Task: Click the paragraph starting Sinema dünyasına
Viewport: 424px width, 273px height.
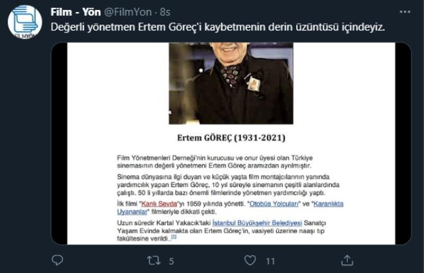Action: click(x=228, y=185)
